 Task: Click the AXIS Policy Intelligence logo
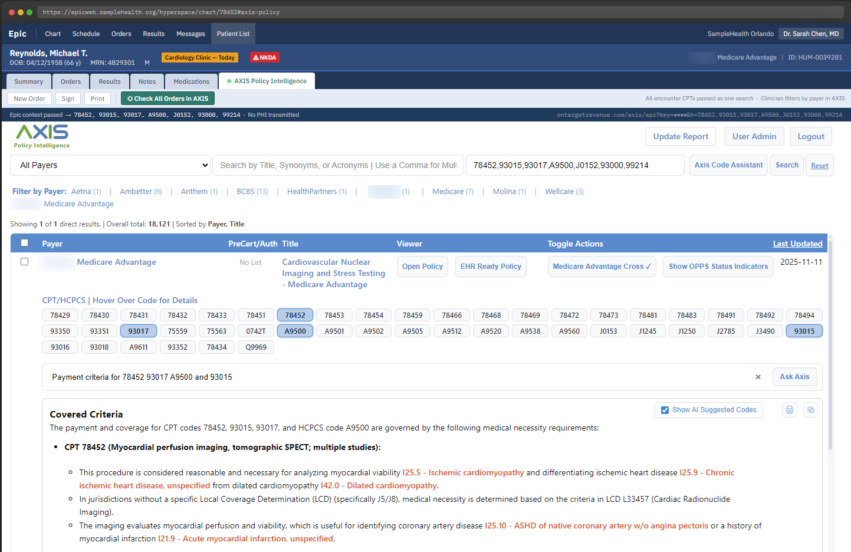pyautogui.click(x=42, y=136)
